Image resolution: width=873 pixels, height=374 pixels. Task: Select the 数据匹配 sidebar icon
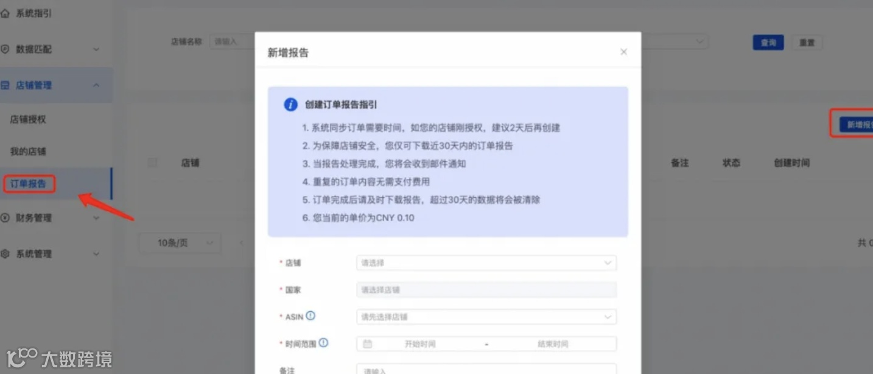click(6, 49)
